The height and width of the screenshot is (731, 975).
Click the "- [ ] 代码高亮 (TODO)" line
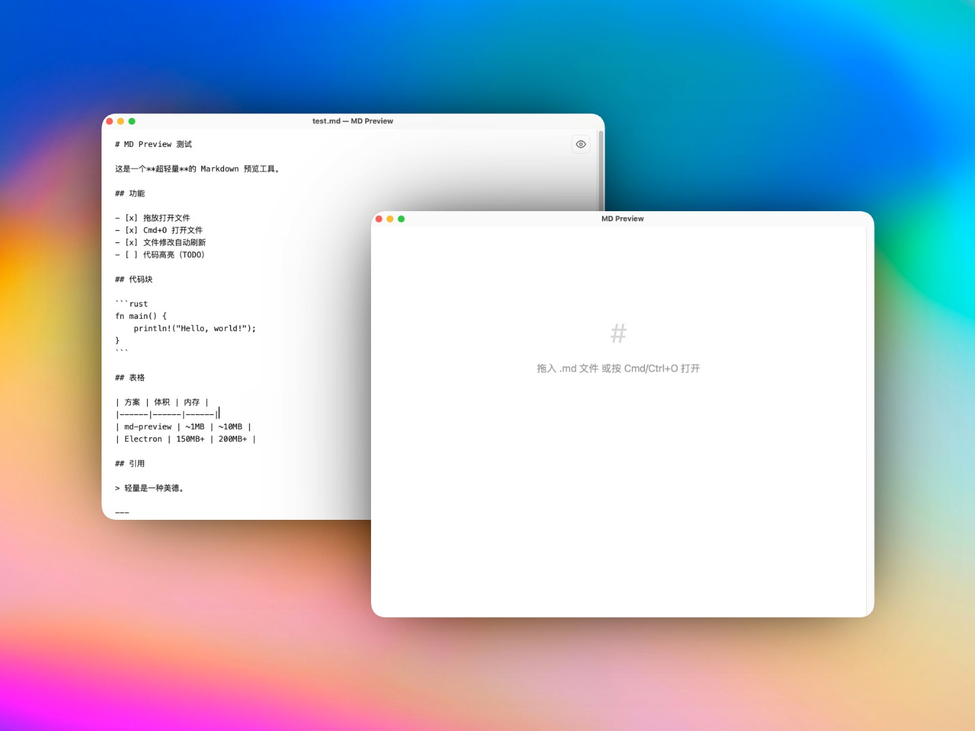coord(160,254)
